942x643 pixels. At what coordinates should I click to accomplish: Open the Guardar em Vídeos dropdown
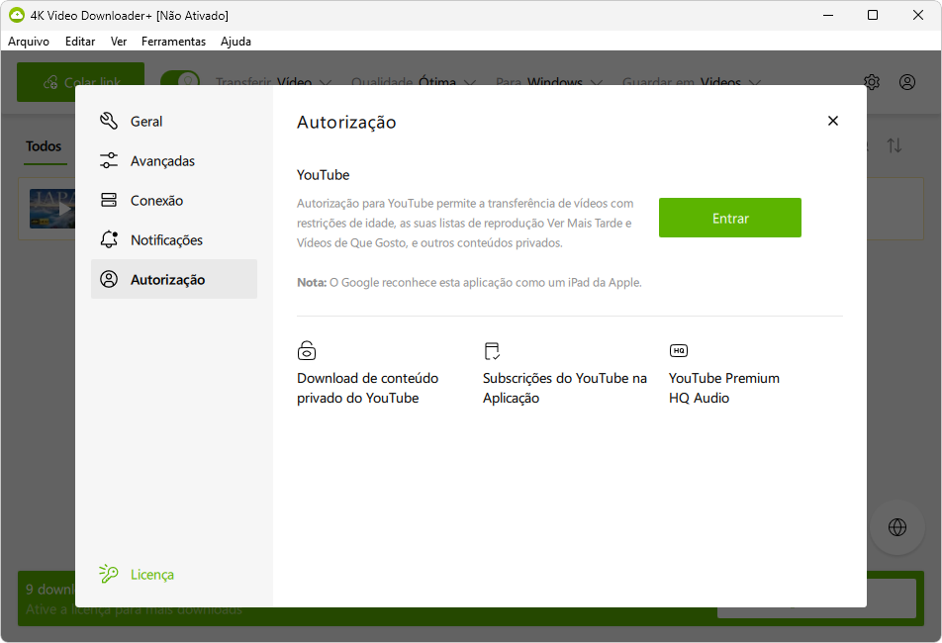[x=692, y=80]
